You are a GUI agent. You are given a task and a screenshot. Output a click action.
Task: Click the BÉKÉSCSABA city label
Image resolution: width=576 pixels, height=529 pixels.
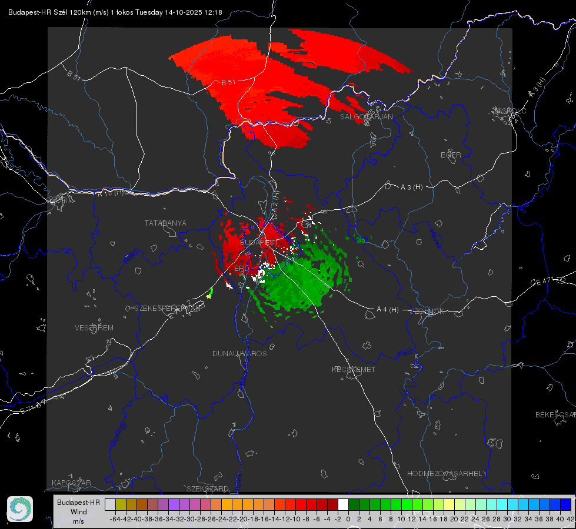(555, 414)
